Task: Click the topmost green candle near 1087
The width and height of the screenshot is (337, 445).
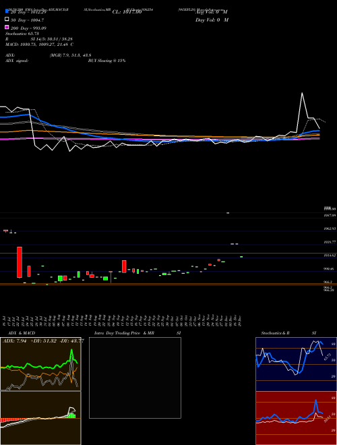Action: 228,212
